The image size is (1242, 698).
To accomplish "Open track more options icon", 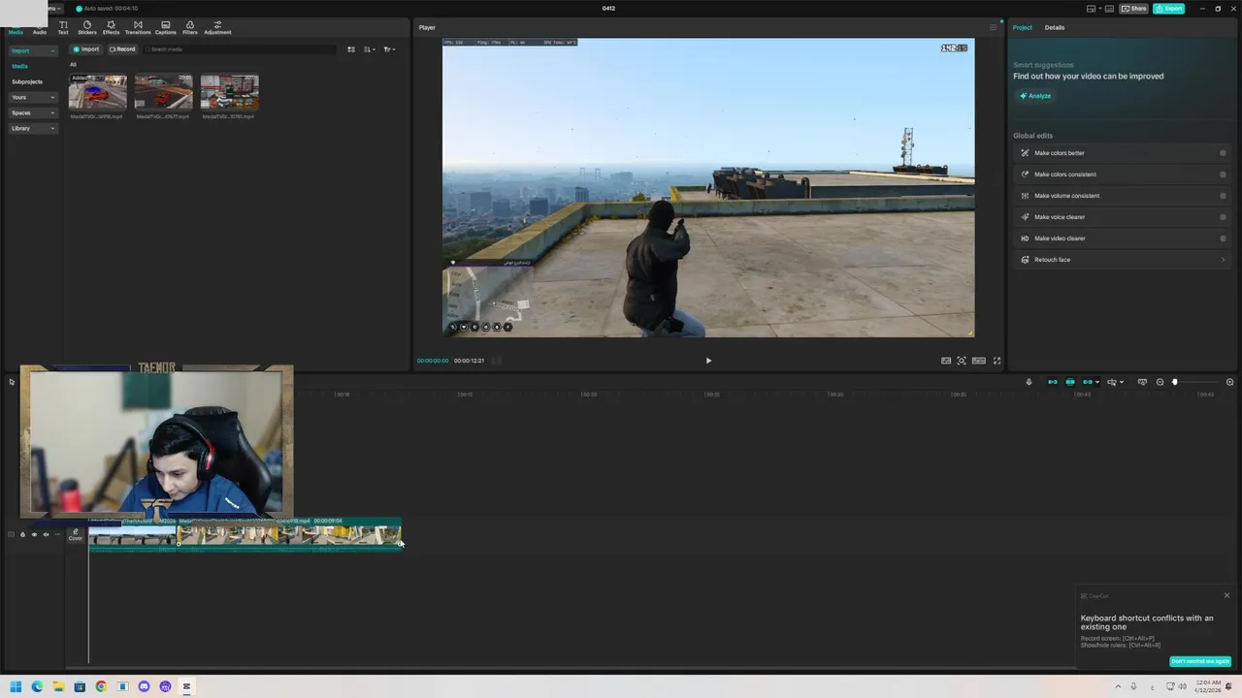I will (x=57, y=534).
